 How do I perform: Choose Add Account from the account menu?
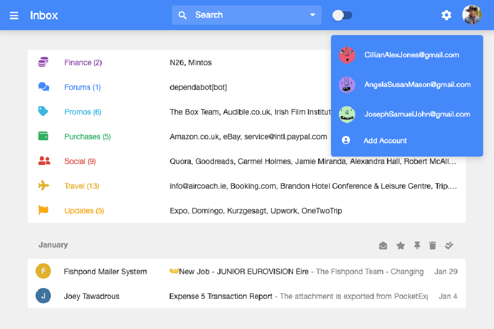coord(385,141)
